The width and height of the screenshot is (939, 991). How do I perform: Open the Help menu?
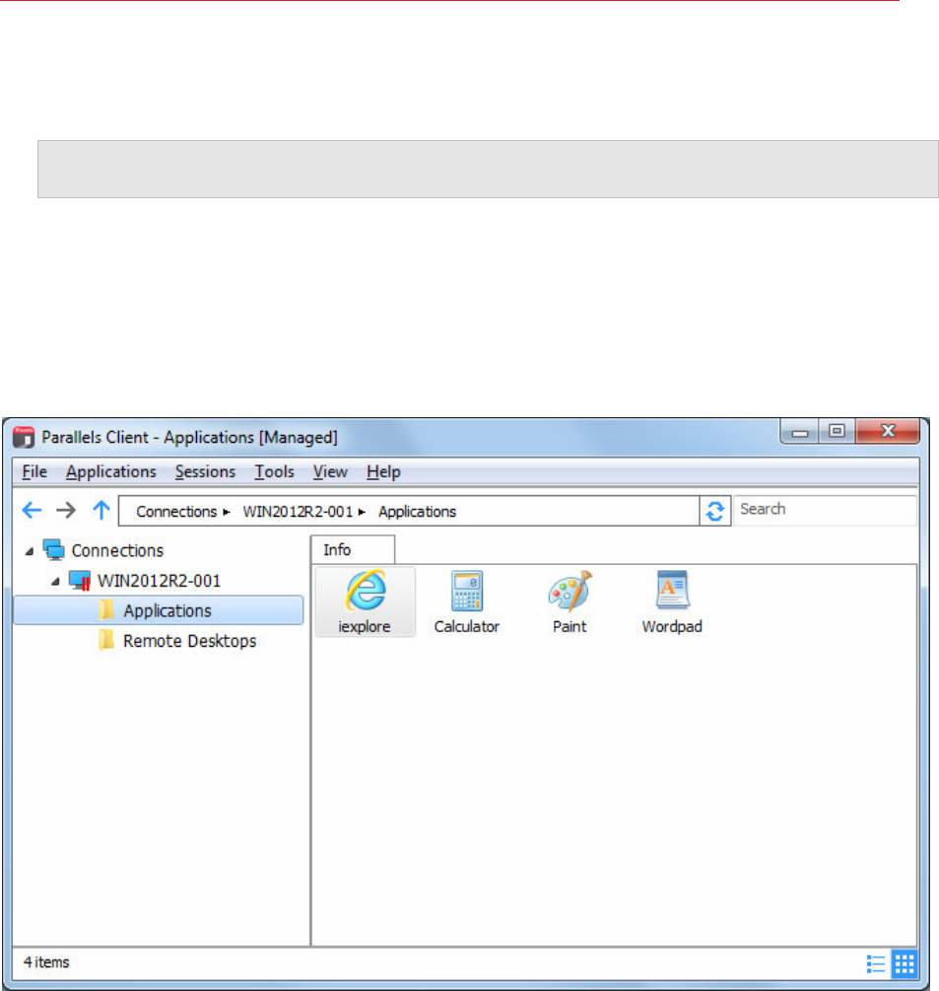click(383, 471)
